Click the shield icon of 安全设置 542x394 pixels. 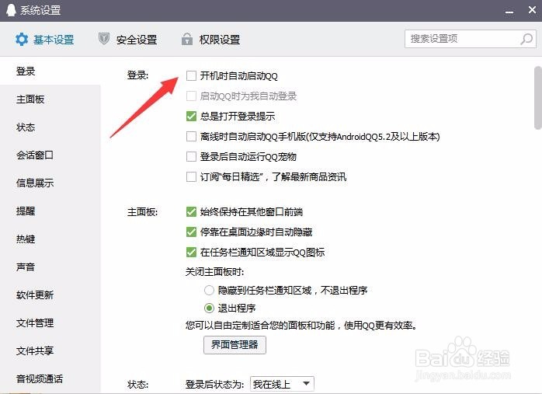(x=104, y=39)
